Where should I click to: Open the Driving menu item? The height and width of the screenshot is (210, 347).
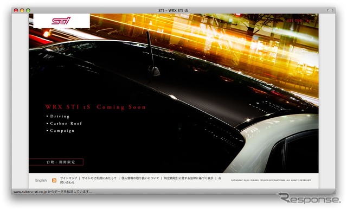pos(58,116)
